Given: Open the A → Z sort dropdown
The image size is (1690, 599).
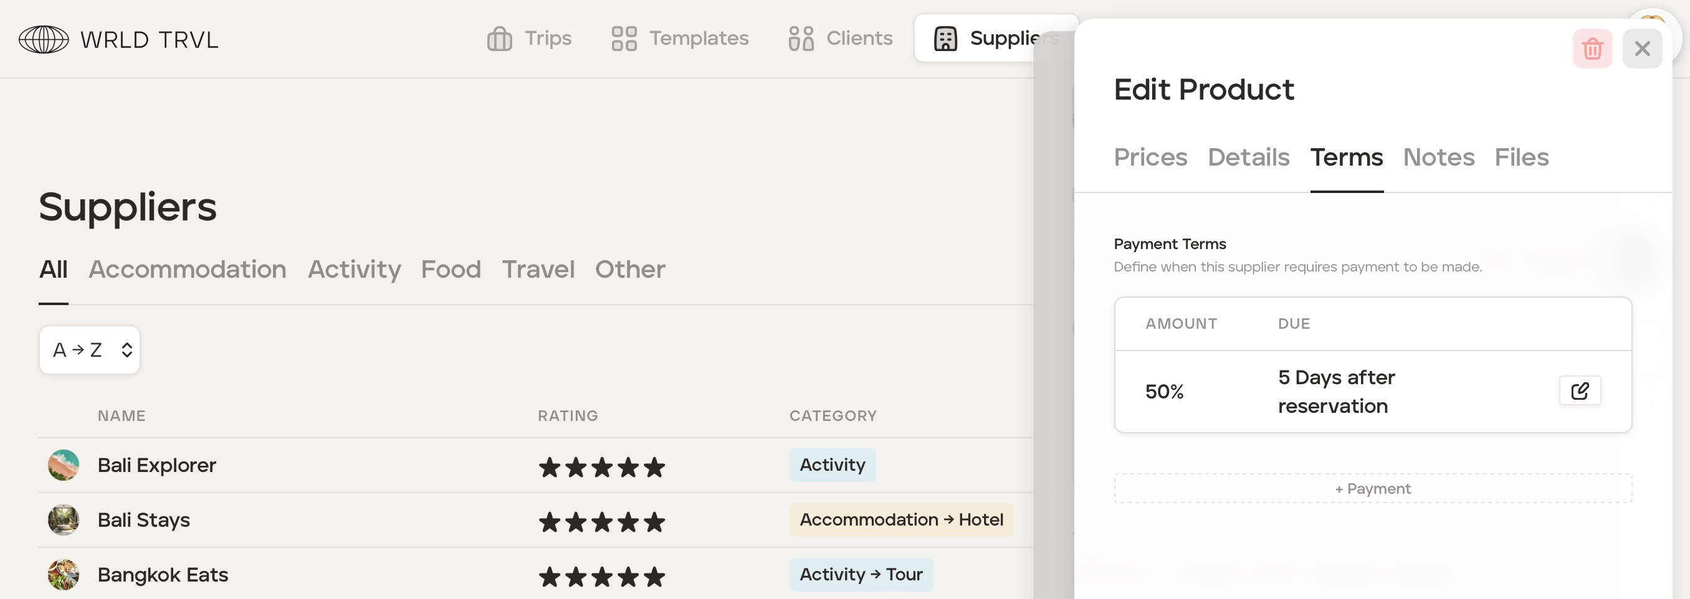Looking at the screenshot, I should point(90,350).
